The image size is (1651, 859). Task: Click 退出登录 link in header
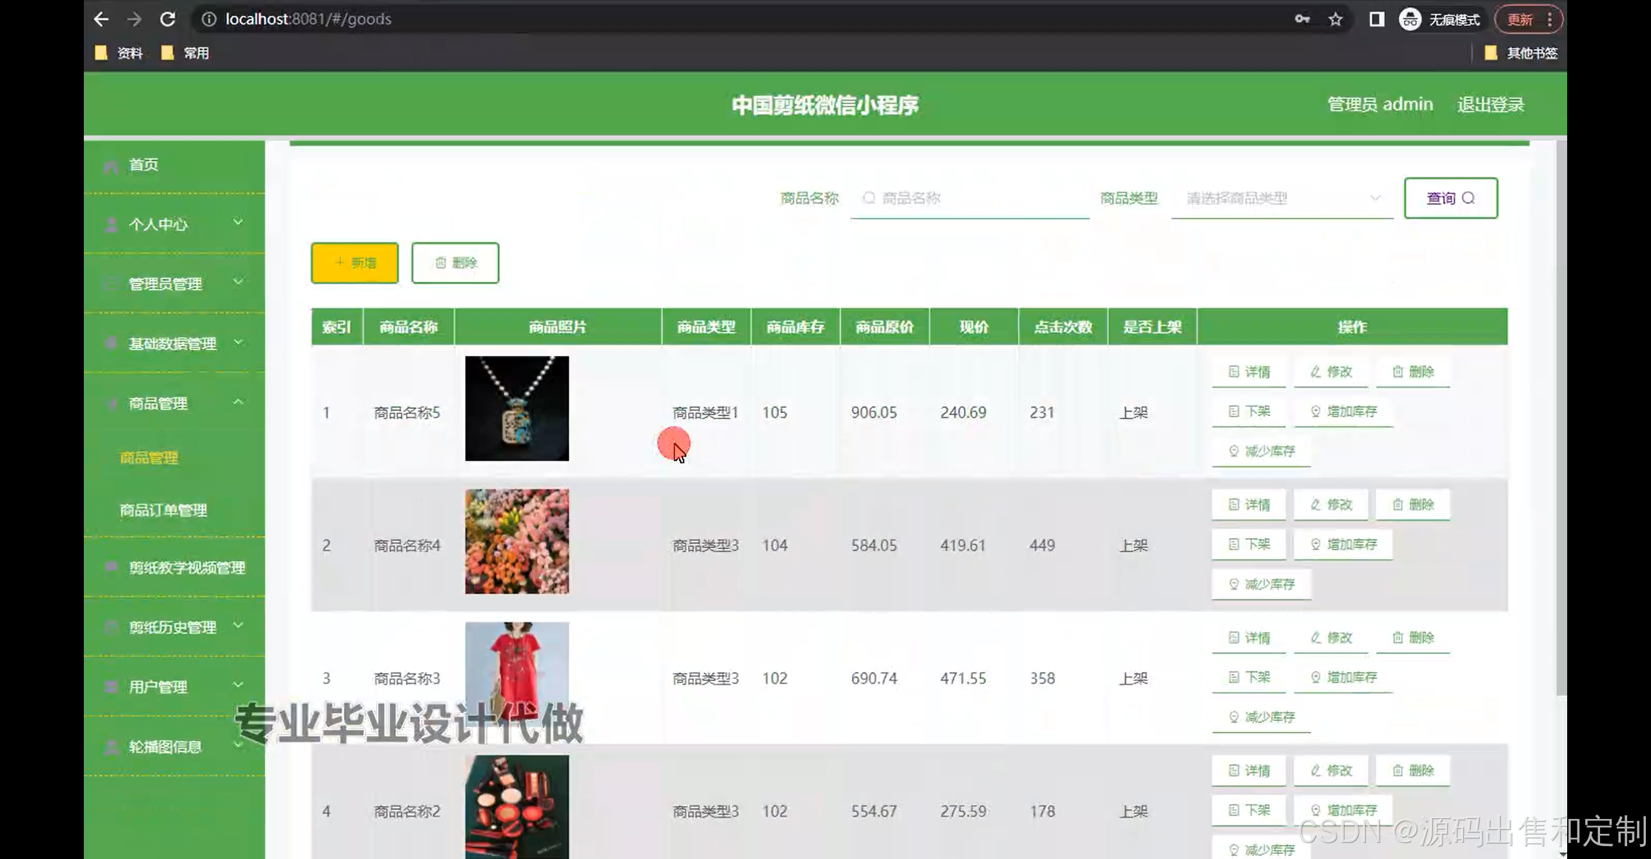pos(1490,104)
